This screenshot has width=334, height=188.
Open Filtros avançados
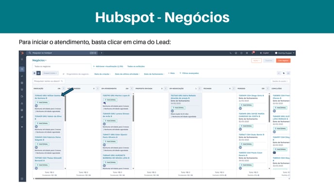(189, 73)
